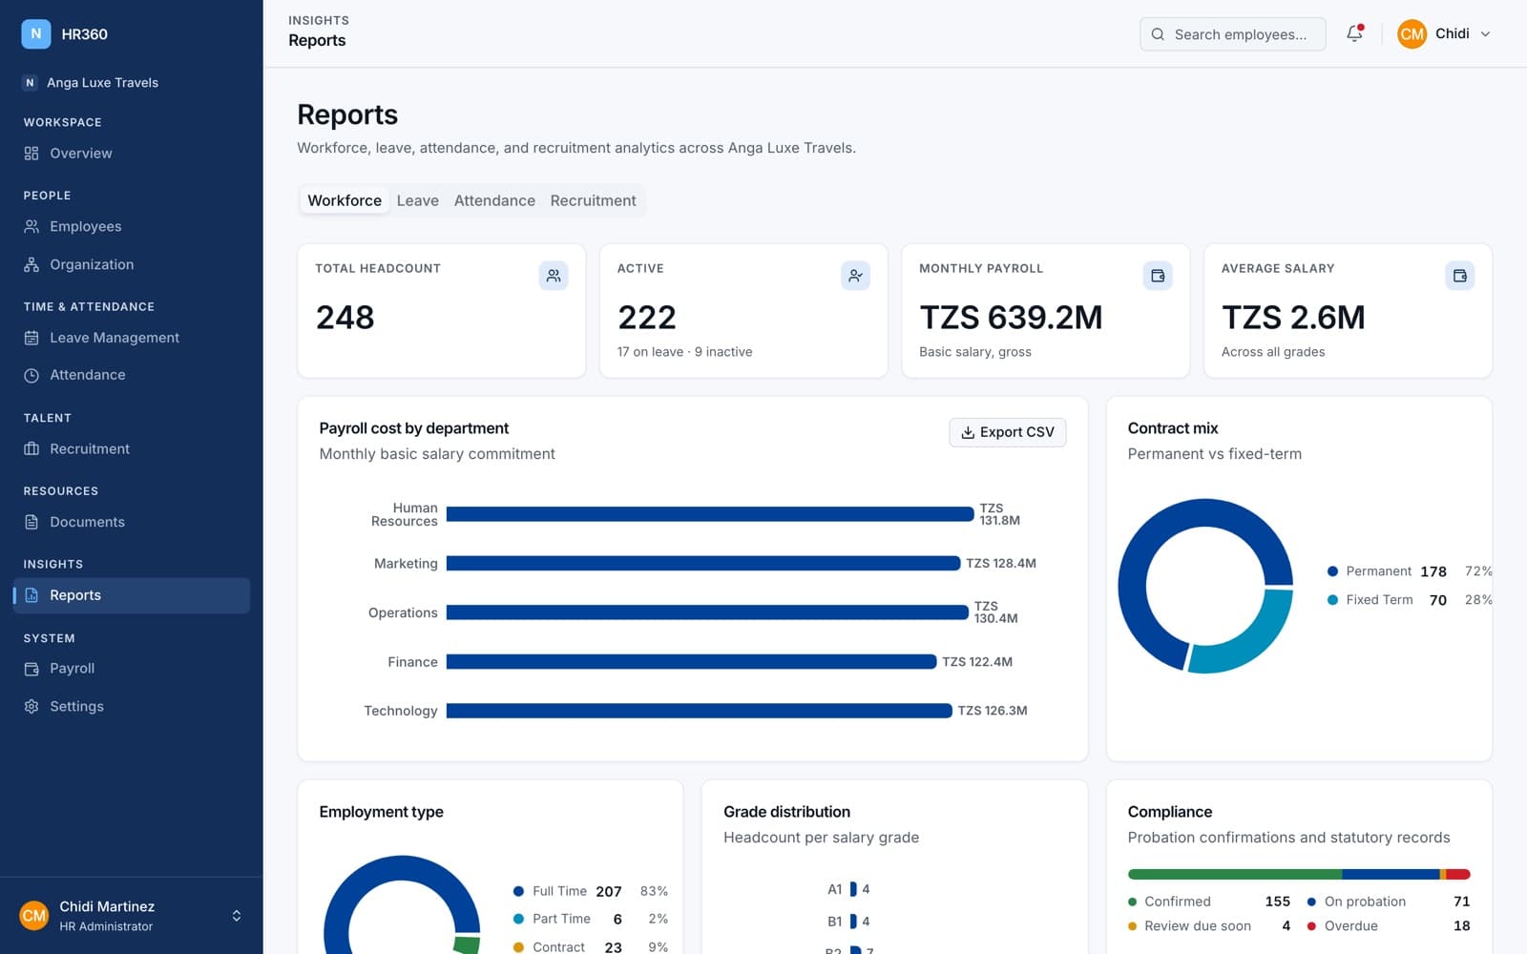Click the Permanent legend color dot
This screenshot has width=1527, height=954.
pos(1332,571)
